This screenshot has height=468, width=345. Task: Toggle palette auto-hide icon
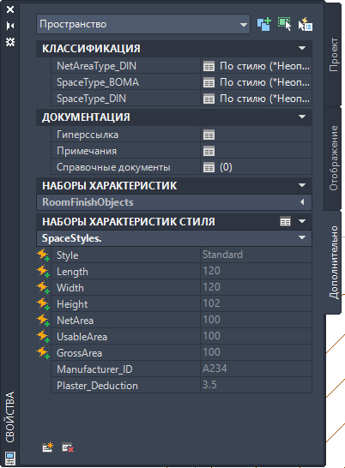tap(10, 26)
